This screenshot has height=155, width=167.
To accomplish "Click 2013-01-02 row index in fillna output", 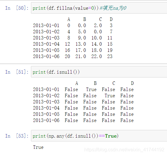I will coord(46,32).
